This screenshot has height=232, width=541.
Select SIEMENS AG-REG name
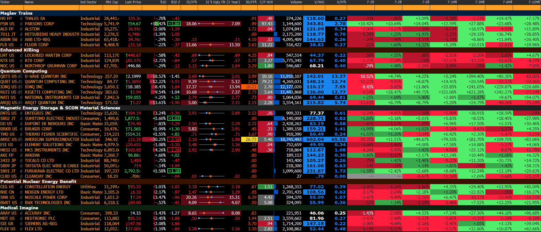pos(41,224)
